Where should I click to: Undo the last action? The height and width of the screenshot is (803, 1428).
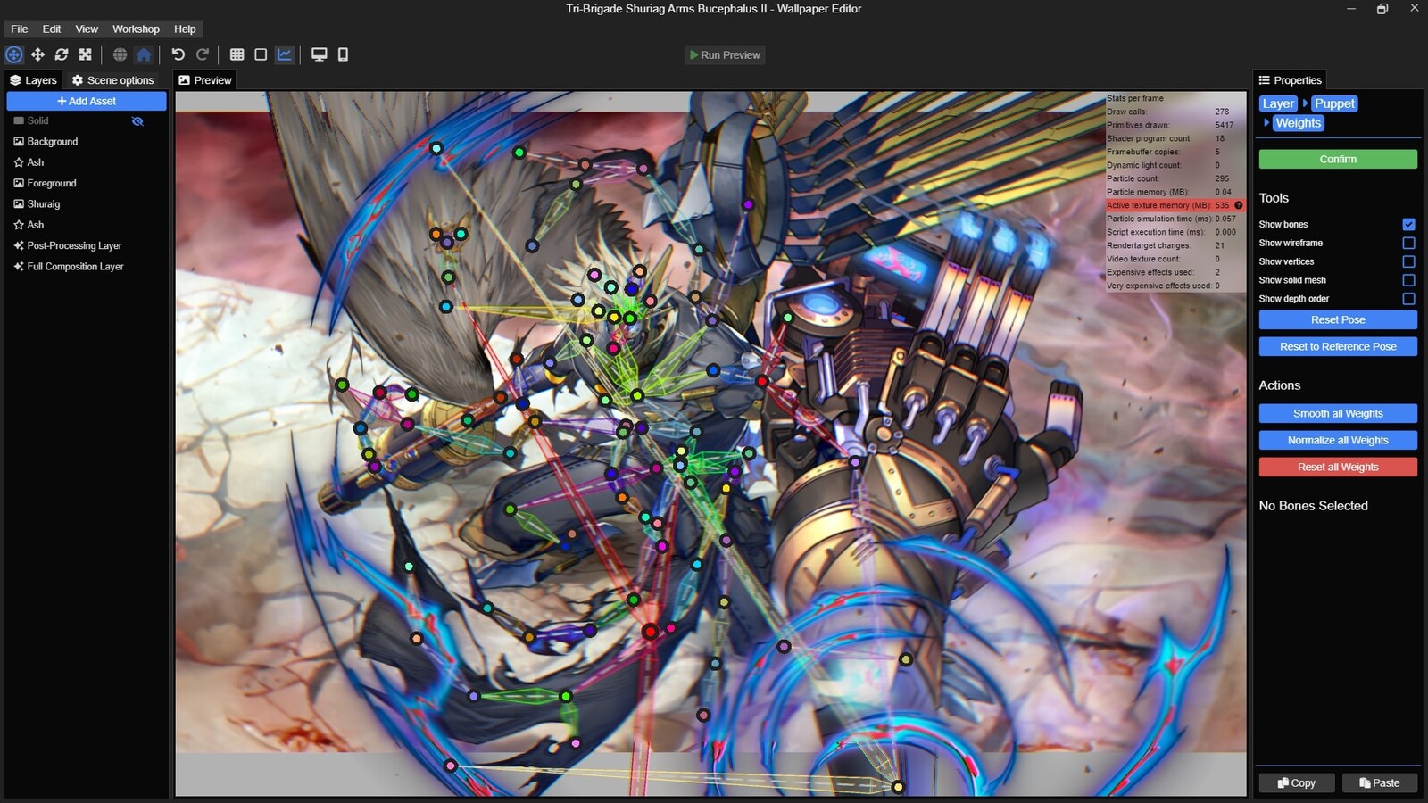(178, 54)
